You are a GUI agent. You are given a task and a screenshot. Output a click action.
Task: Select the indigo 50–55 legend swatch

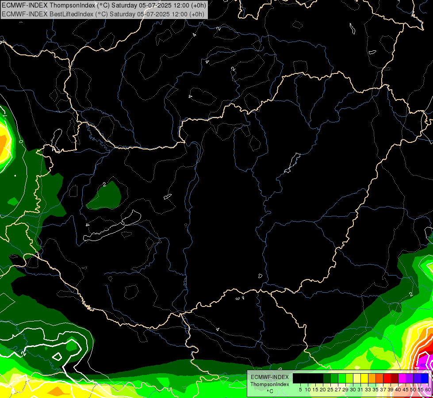pyautogui.click(x=417, y=379)
